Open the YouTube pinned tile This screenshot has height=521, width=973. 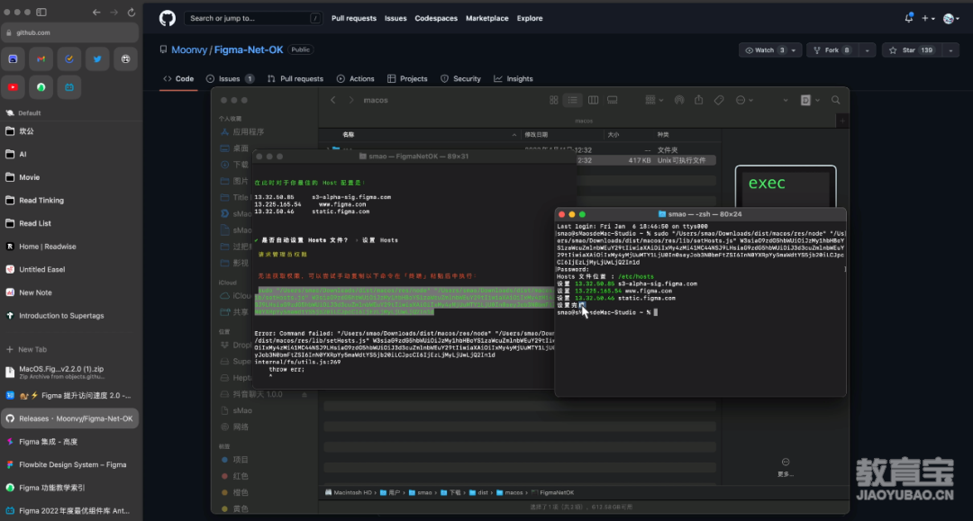coord(13,87)
